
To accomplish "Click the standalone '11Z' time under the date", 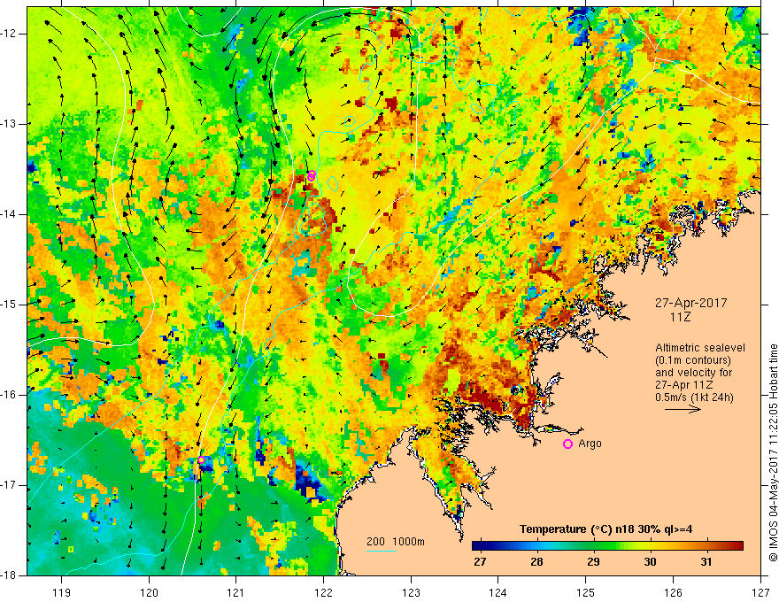I will coord(680,317).
